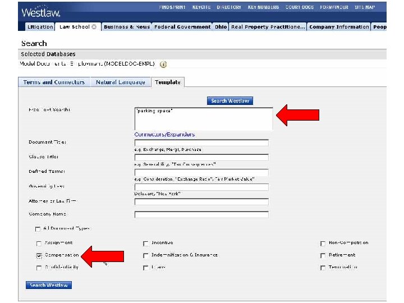The image size is (404, 303).
Task: Open KEYCITE in the top bar
Action: (201, 7)
